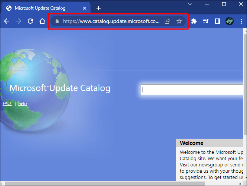Open the FAQ link
The image size is (247, 186).
pos(7,104)
